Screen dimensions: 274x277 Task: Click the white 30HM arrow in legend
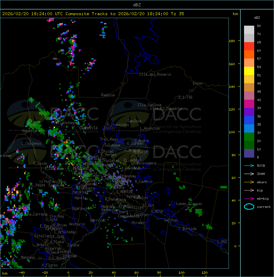coord(249,174)
